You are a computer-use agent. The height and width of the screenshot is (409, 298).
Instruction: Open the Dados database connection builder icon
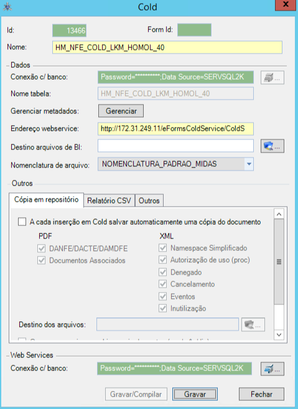[272, 77]
